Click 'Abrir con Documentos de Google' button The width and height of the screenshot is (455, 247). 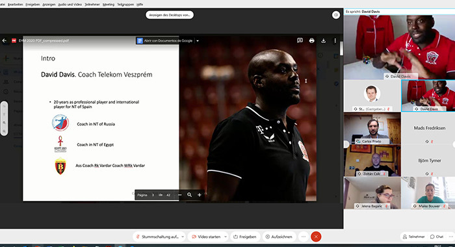pos(164,41)
